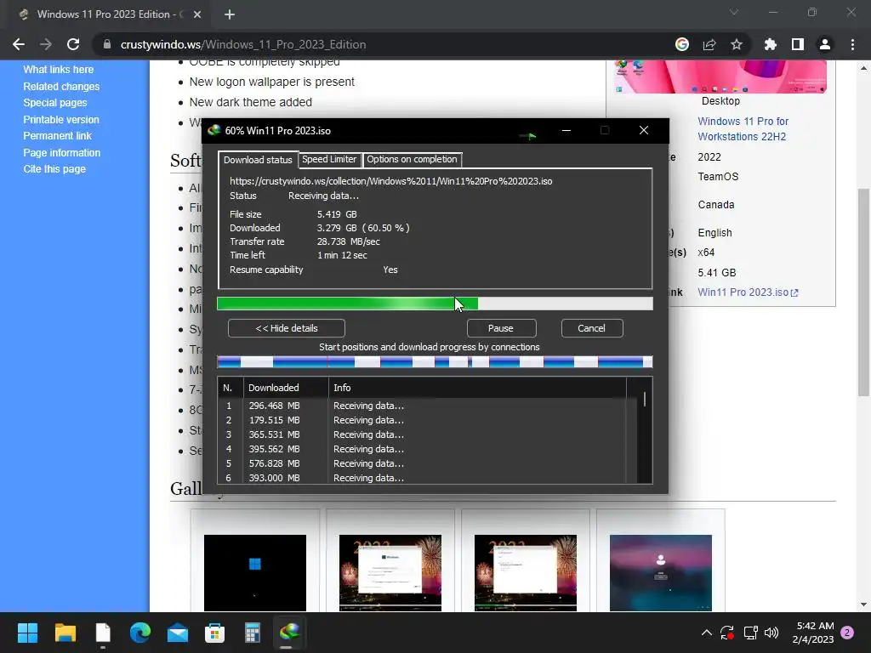Open Calculator from the taskbar

(253, 633)
